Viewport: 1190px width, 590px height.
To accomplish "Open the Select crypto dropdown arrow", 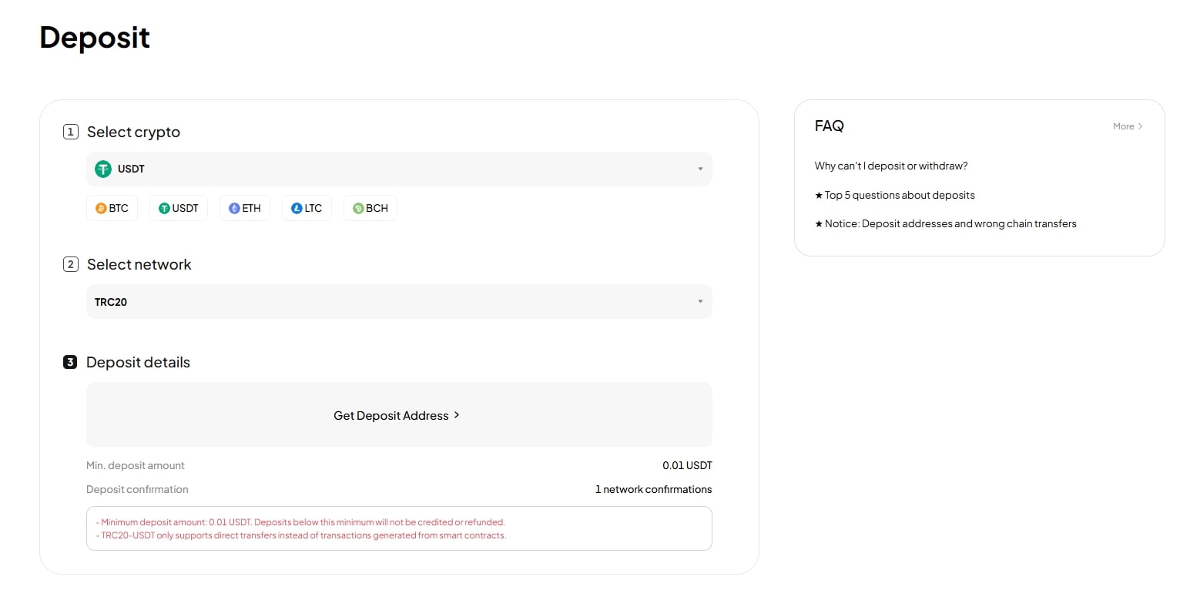I will (x=700, y=169).
